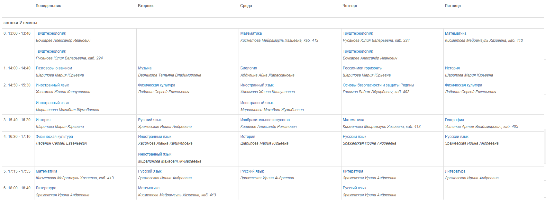Viewport: 546px width, 224px height.
Task: Open Wednesday's Математика lesson at 13:00
Action: pyautogui.click(x=251, y=33)
